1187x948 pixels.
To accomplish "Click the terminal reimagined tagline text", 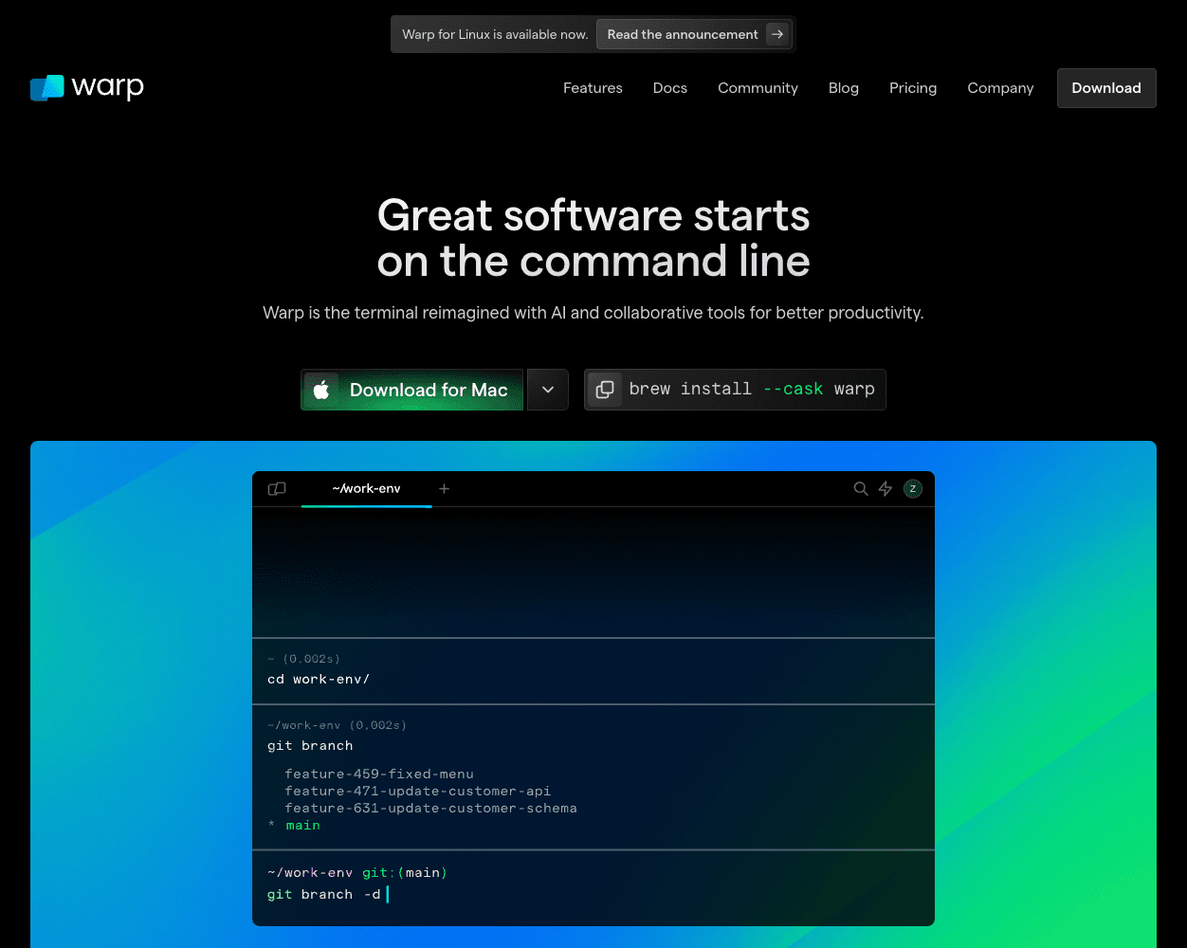I will pos(593,313).
